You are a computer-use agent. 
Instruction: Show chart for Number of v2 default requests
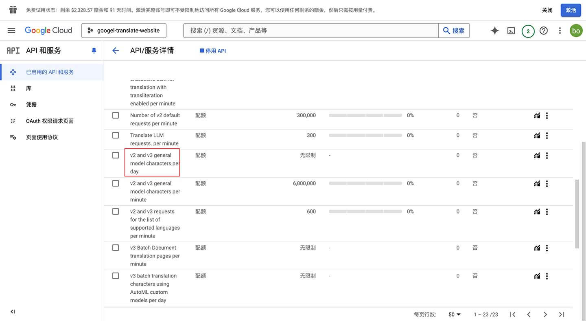537,116
